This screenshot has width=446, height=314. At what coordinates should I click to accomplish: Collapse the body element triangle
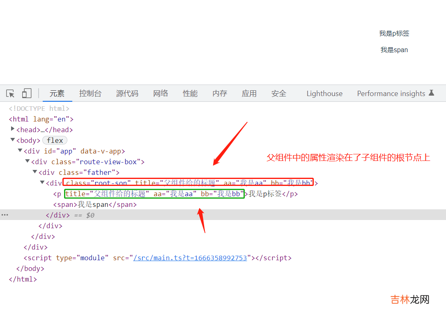(13, 140)
